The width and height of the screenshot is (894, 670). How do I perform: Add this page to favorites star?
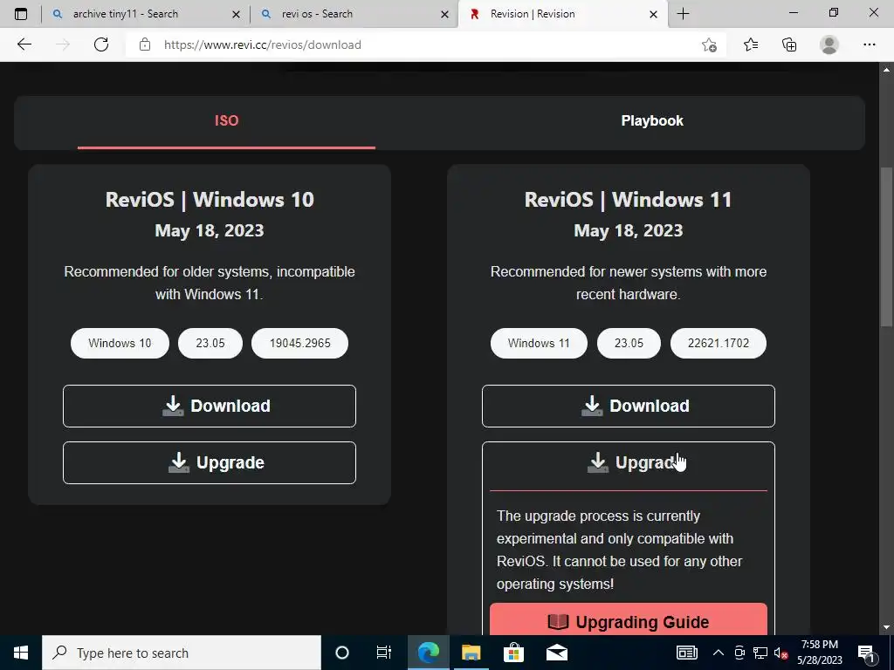click(x=709, y=44)
